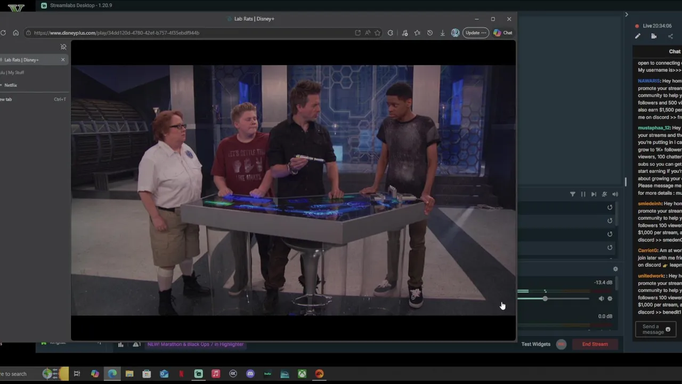Viewport: 682px width, 384px height.
Task: Toggle recording button beside End Stream
Action: (561, 345)
